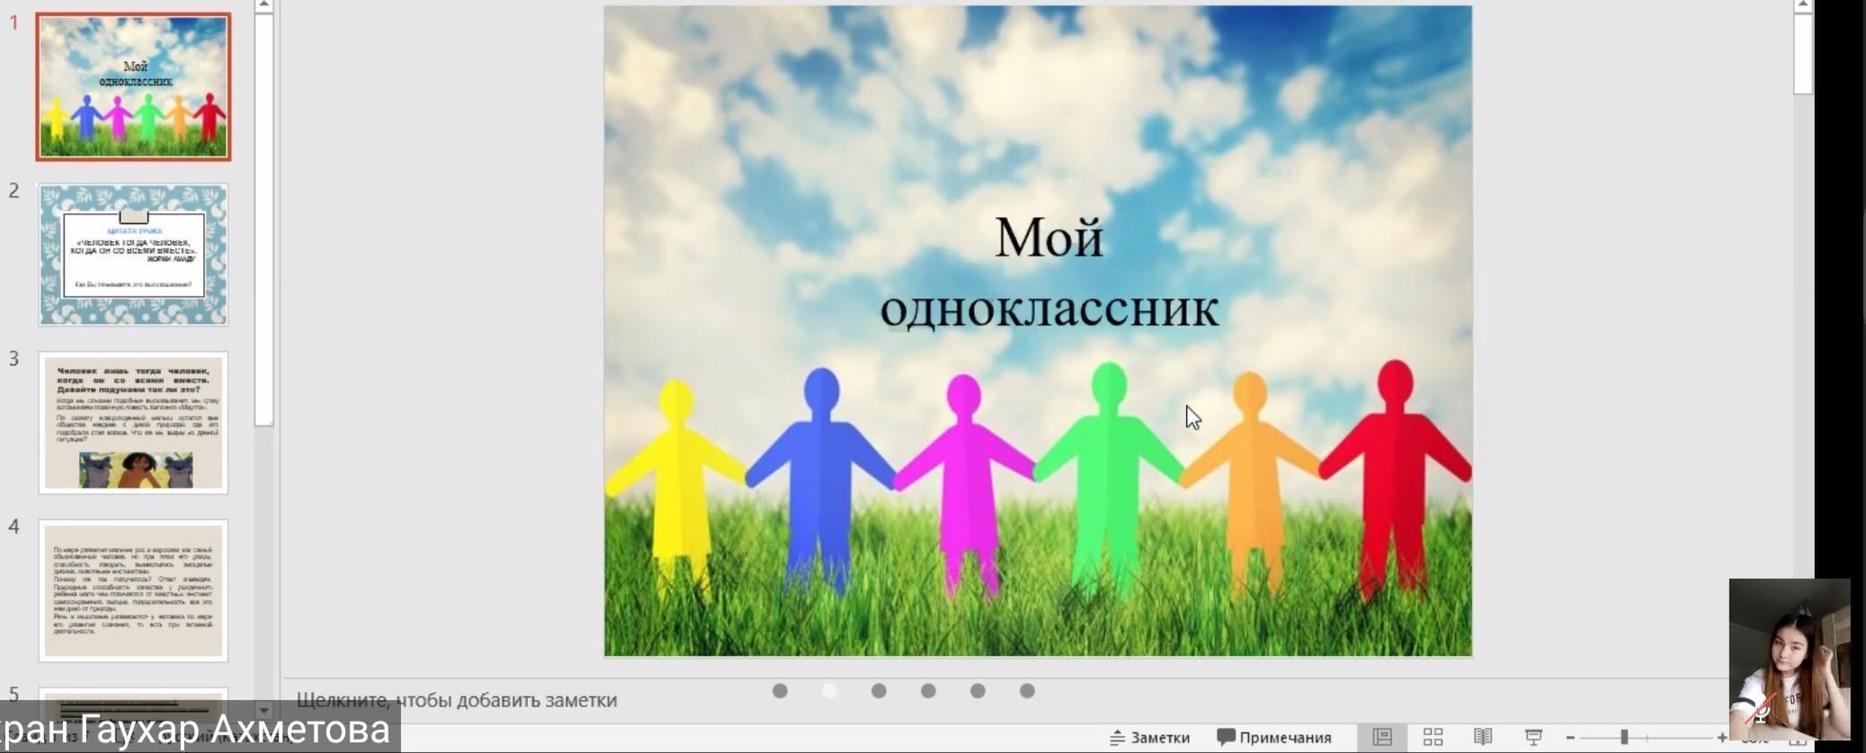
Task: Click the zoom in plus icon
Action: 1721,738
